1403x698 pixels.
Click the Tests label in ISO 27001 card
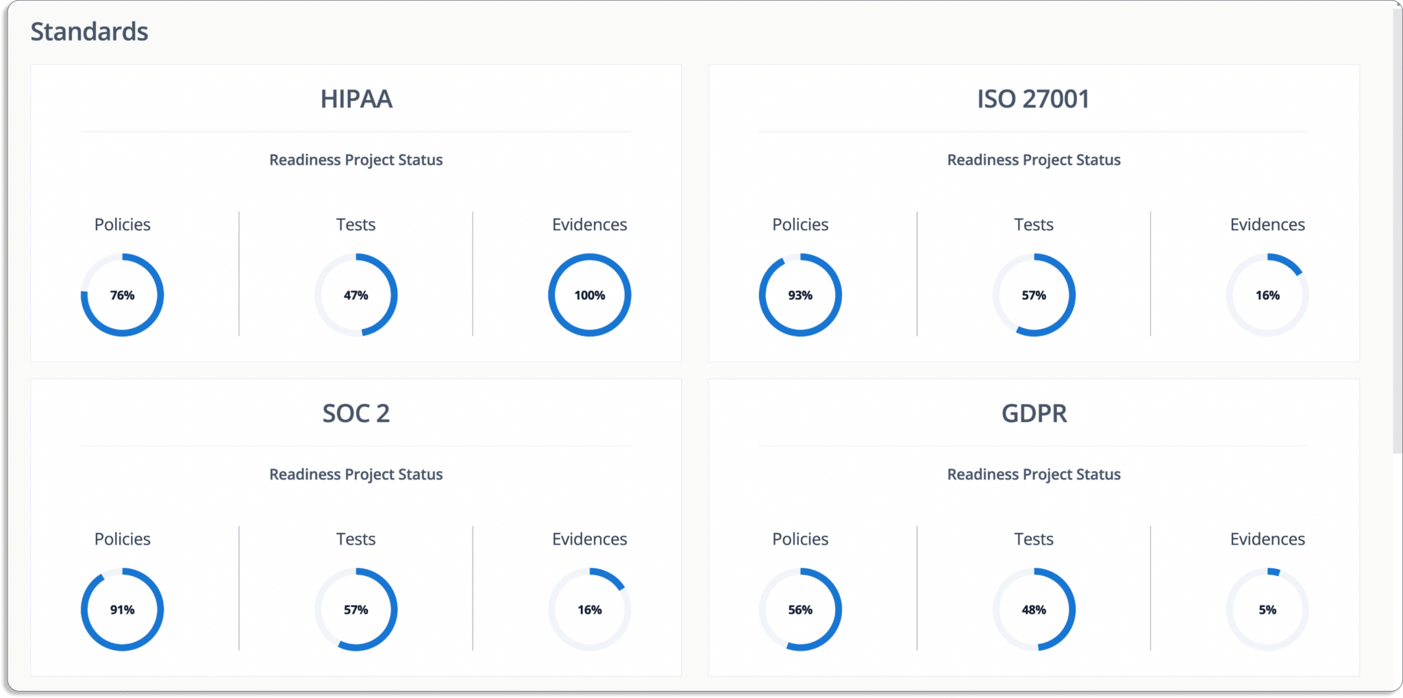[x=1034, y=225]
